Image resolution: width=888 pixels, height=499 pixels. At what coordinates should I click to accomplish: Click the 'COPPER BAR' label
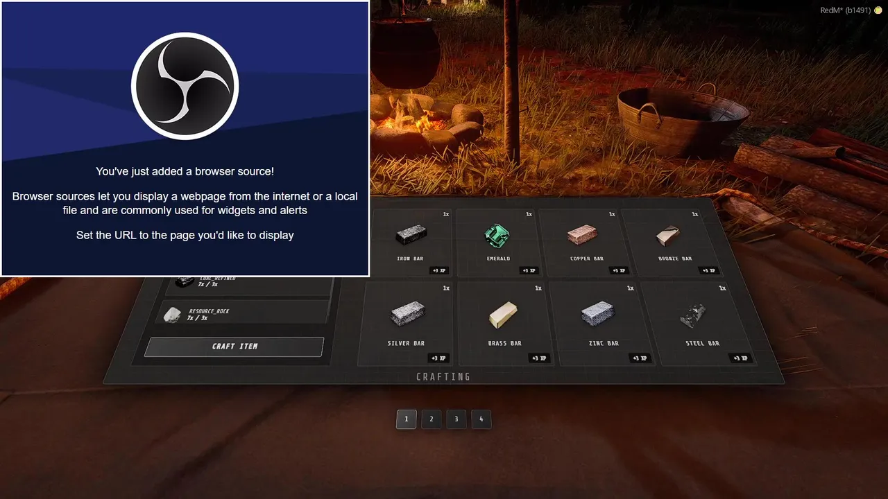tap(586, 259)
